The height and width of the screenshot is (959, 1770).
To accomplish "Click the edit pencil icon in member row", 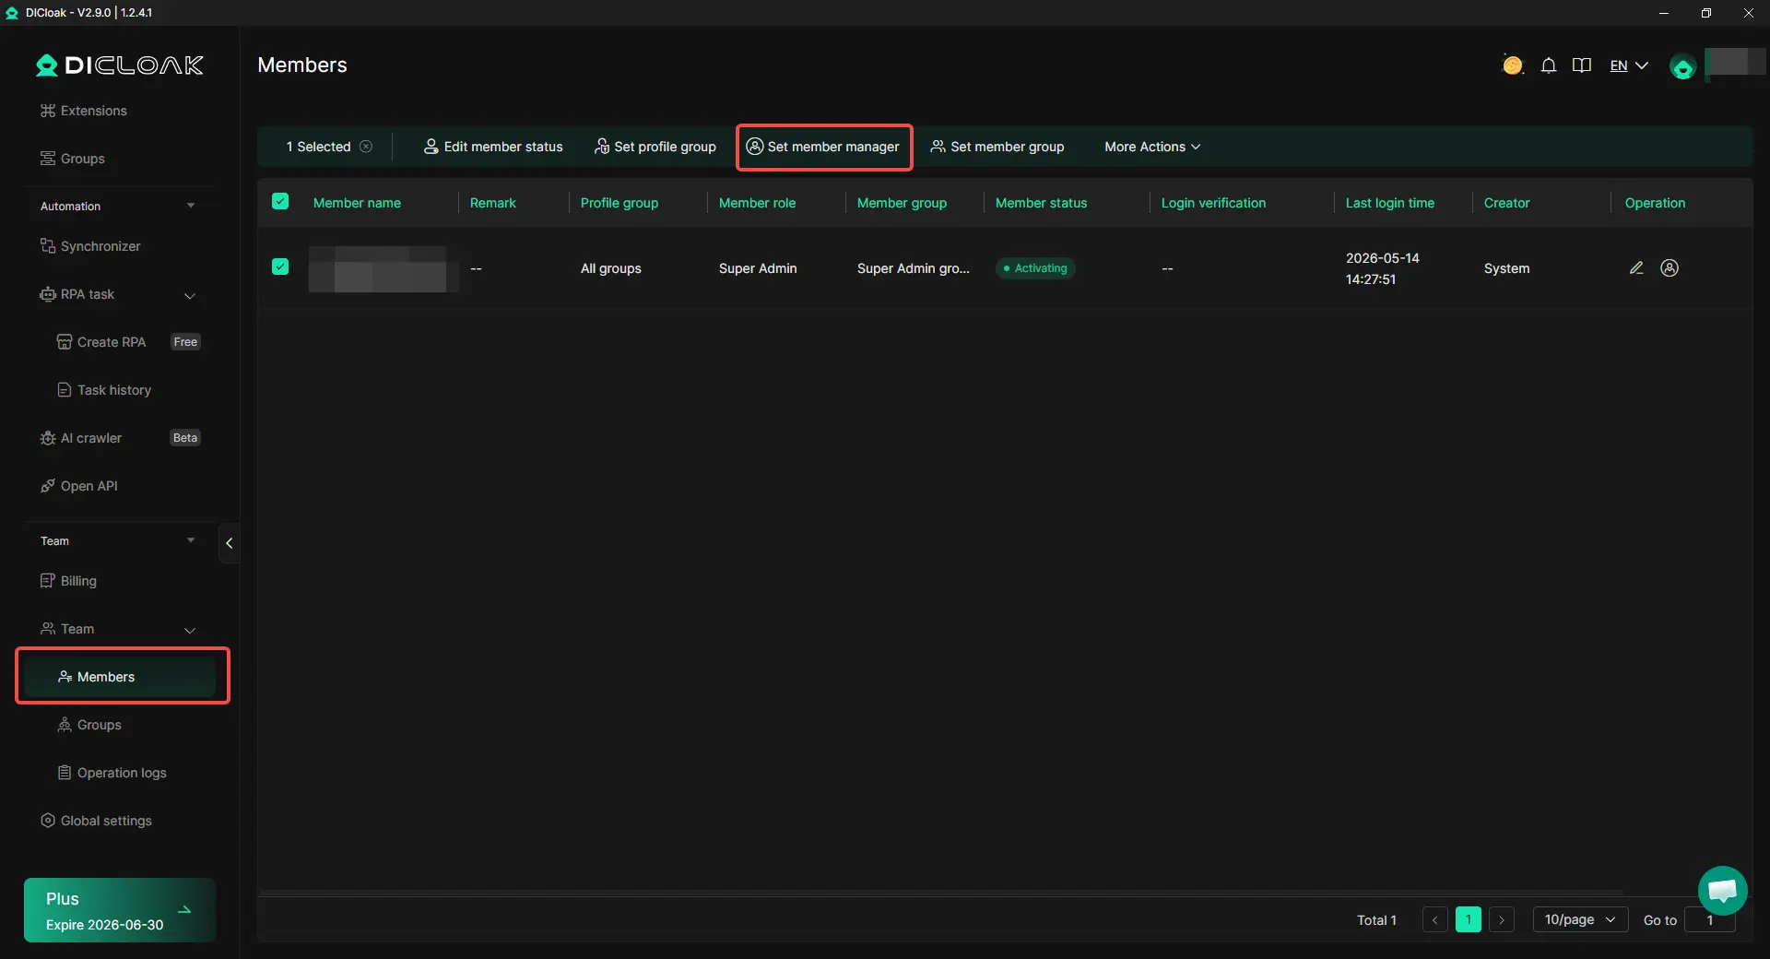I will point(1636,268).
